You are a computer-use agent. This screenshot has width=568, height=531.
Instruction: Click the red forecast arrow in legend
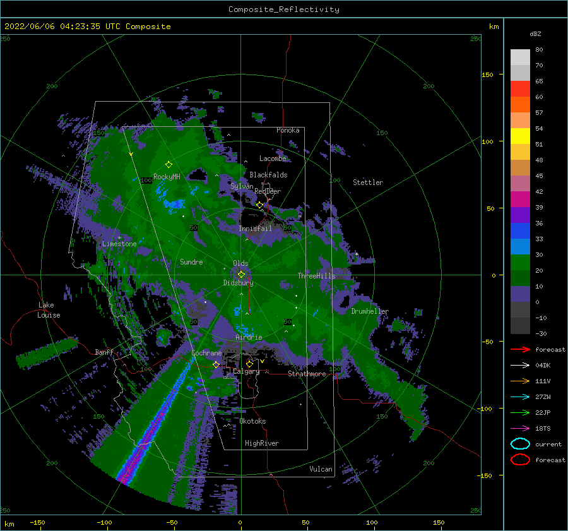(520, 349)
